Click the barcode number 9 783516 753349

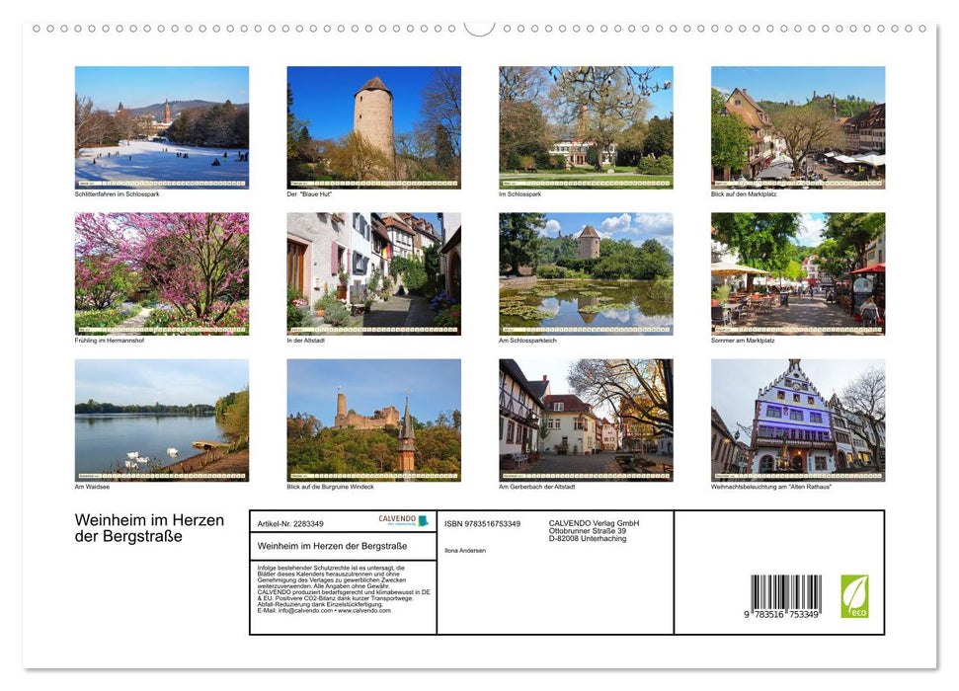click(781, 615)
